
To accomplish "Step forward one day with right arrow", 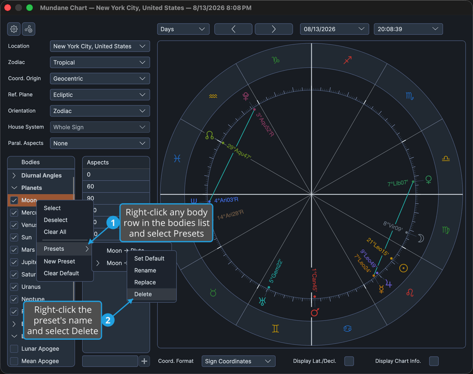I will click(x=273, y=29).
